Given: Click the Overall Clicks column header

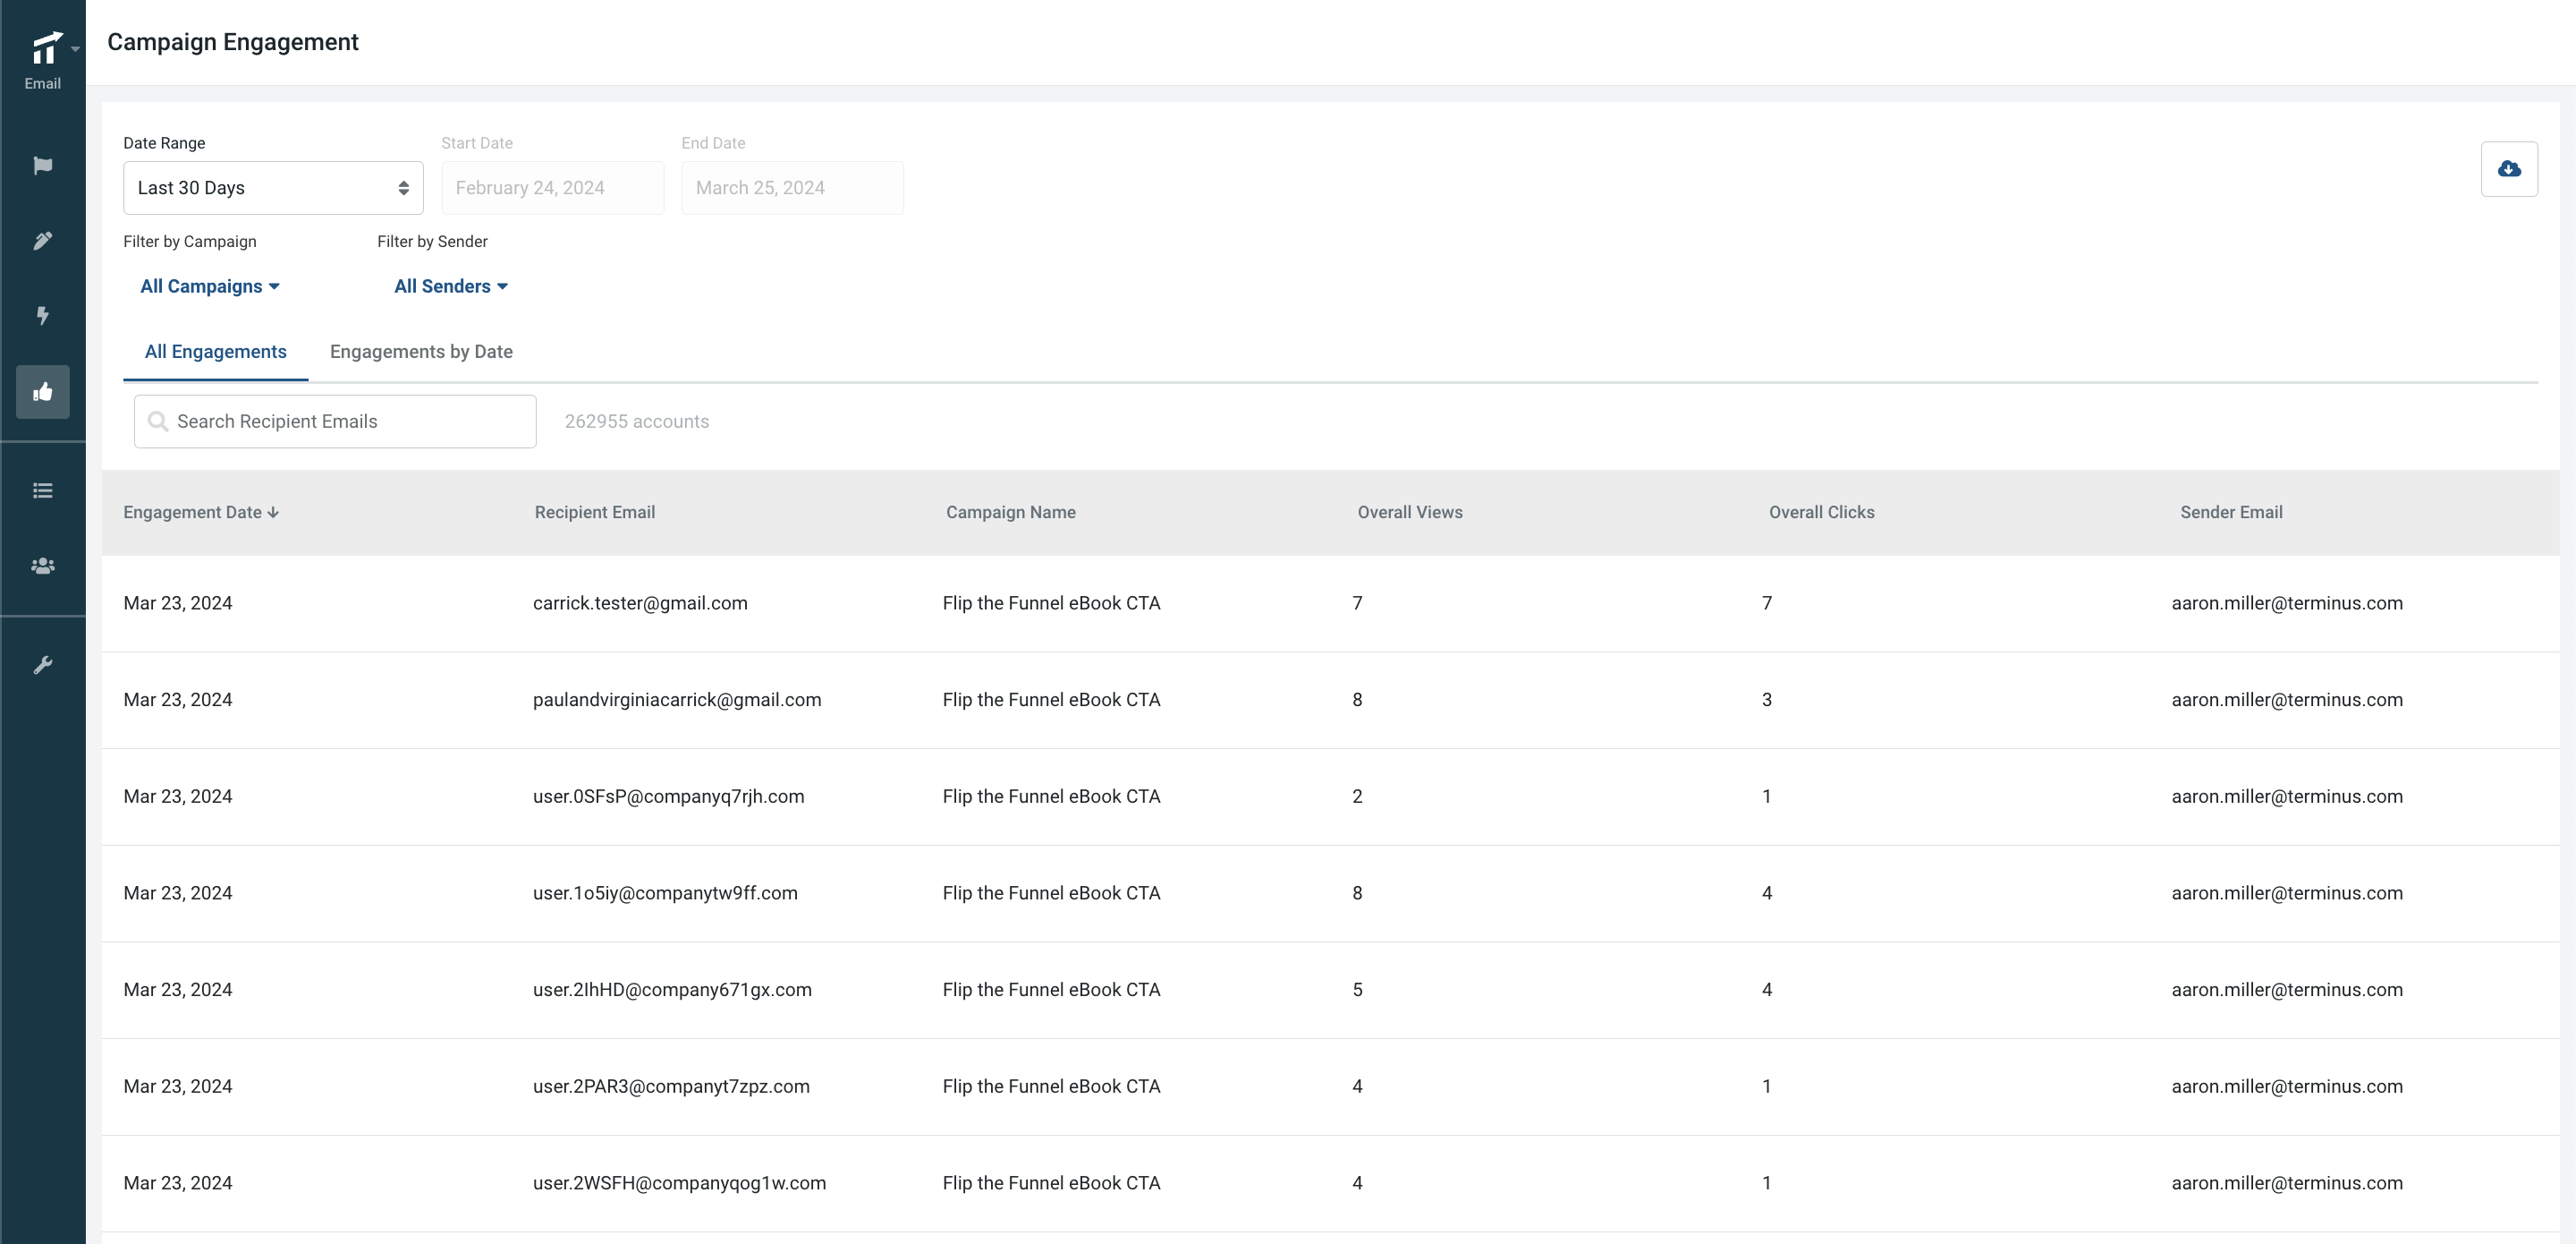Looking at the screenshot, I should point(1821,513).
